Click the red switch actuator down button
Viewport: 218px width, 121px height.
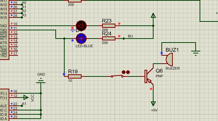pos(124,72)
